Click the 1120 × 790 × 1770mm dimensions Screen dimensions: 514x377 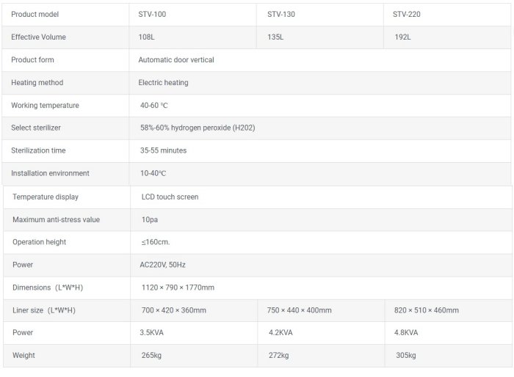point(178,288)
